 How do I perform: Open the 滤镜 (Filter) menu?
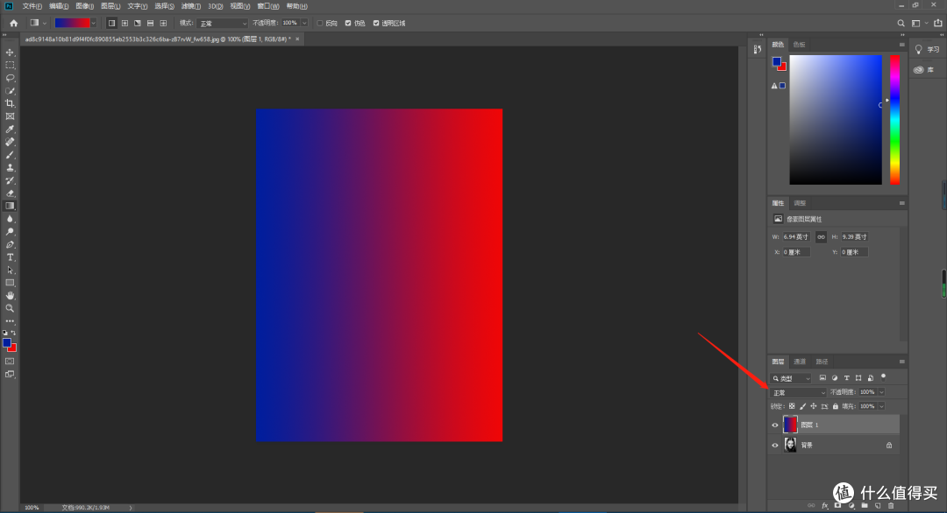coord(191,6)
